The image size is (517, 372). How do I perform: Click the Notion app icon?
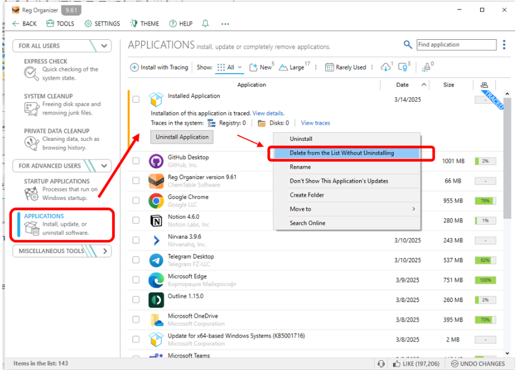[x=156, y=221]
